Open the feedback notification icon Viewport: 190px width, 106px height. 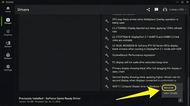pyautogui.click(x=156, y=10)
